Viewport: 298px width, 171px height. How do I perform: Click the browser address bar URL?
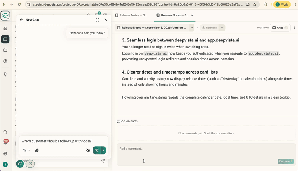click(138, 4)
